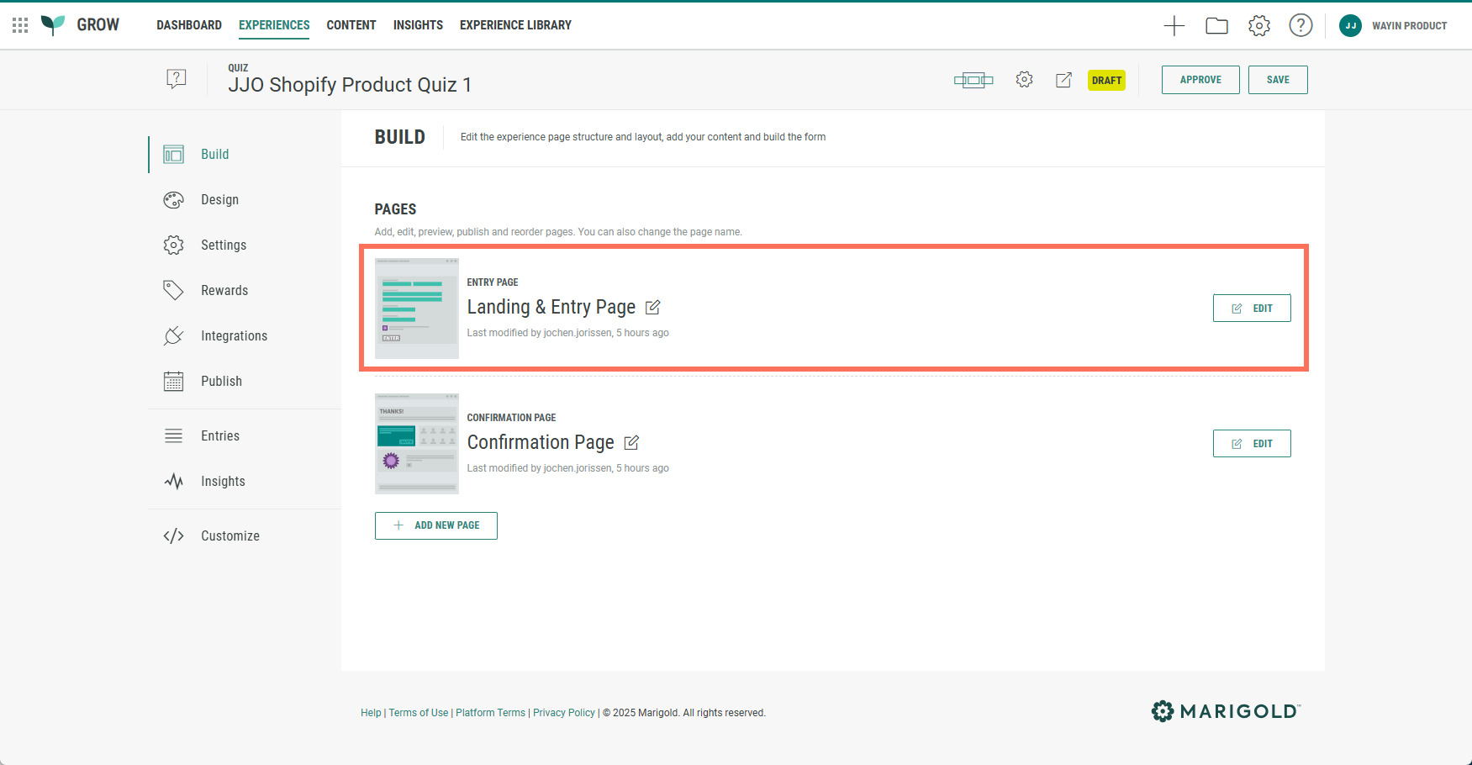Open the folder icon in header

[1216, 26]
